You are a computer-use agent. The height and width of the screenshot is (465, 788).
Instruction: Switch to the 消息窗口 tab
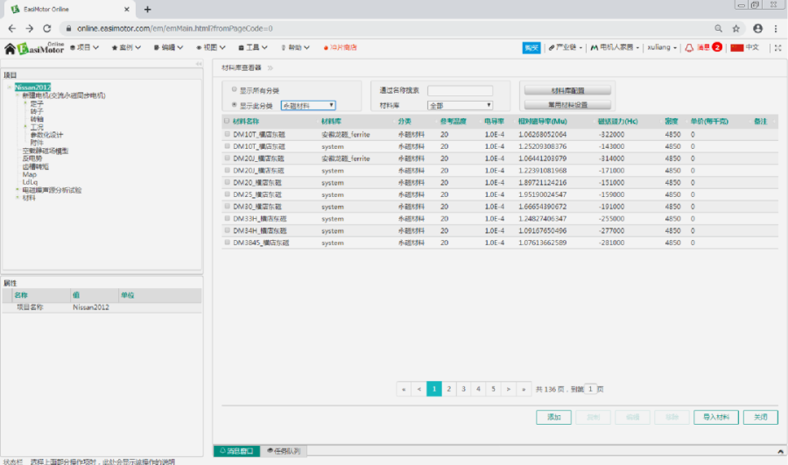tap(236, 451)
